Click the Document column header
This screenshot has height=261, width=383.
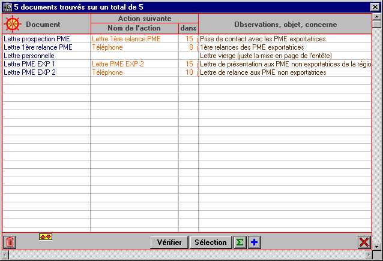click(x=46, y=24)
